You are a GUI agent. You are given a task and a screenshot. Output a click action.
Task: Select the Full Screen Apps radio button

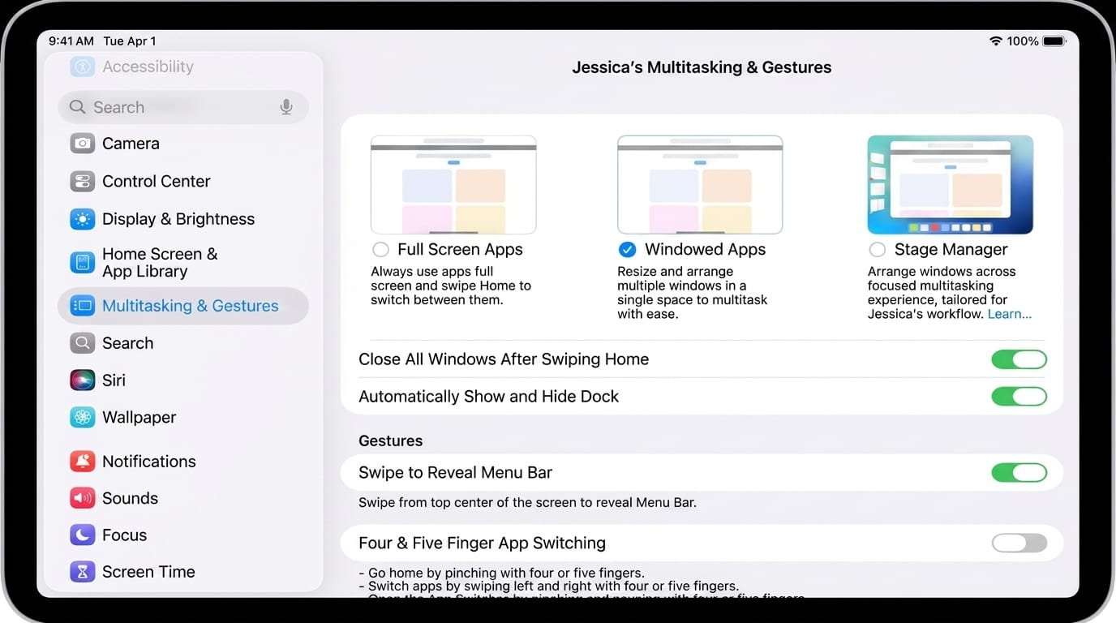pyautogui.click(x=380, y=250)
